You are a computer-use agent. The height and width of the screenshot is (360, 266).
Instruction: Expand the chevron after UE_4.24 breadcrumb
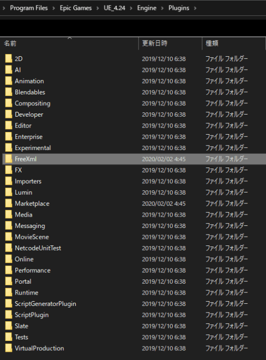point(131,8)
